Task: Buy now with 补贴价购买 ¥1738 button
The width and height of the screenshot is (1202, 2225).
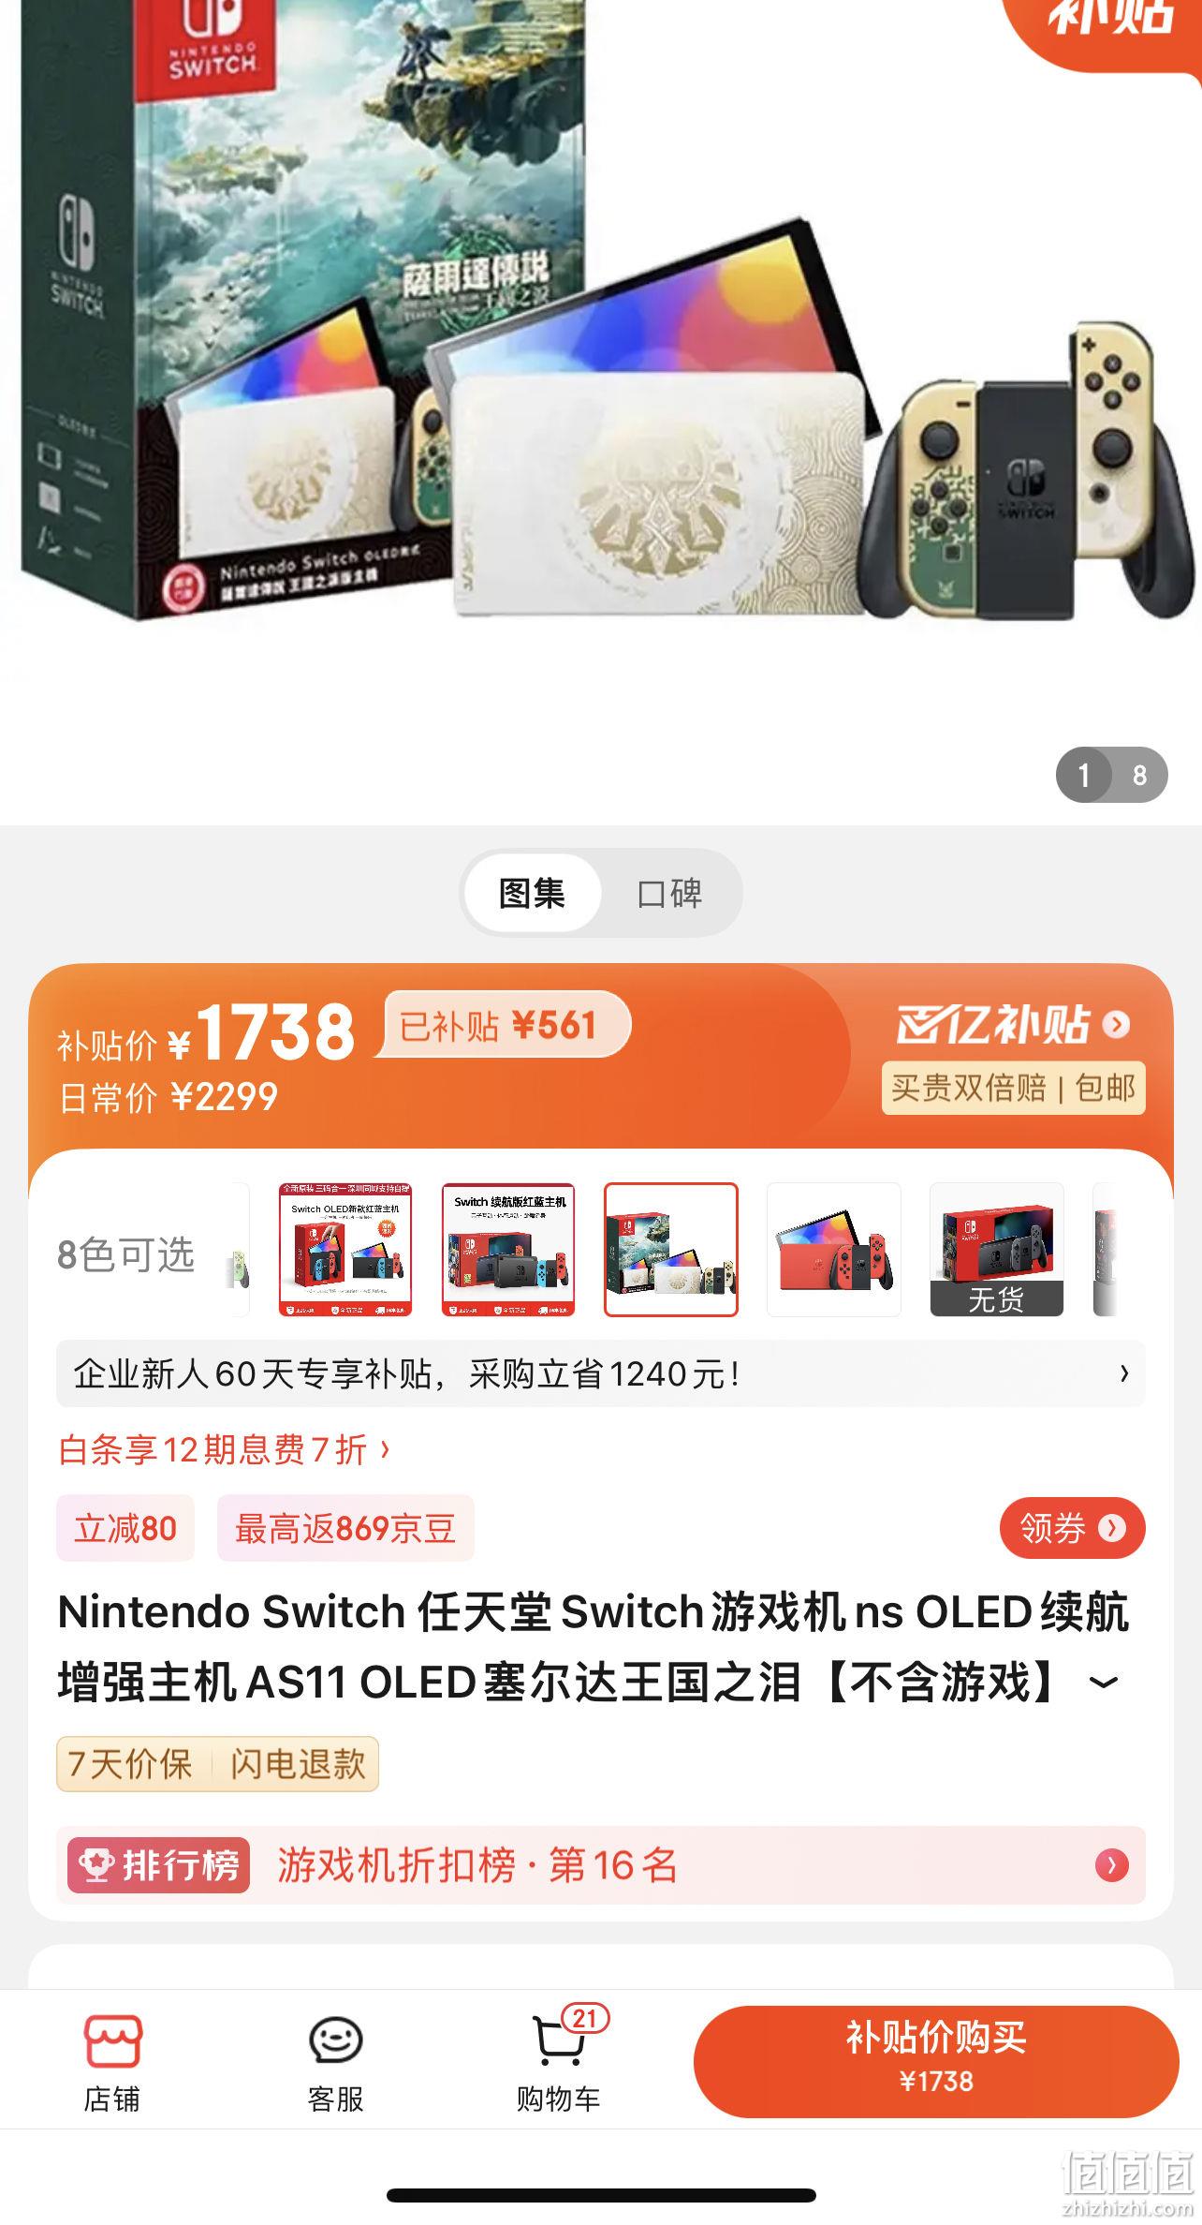Action: pos(936,2061)
